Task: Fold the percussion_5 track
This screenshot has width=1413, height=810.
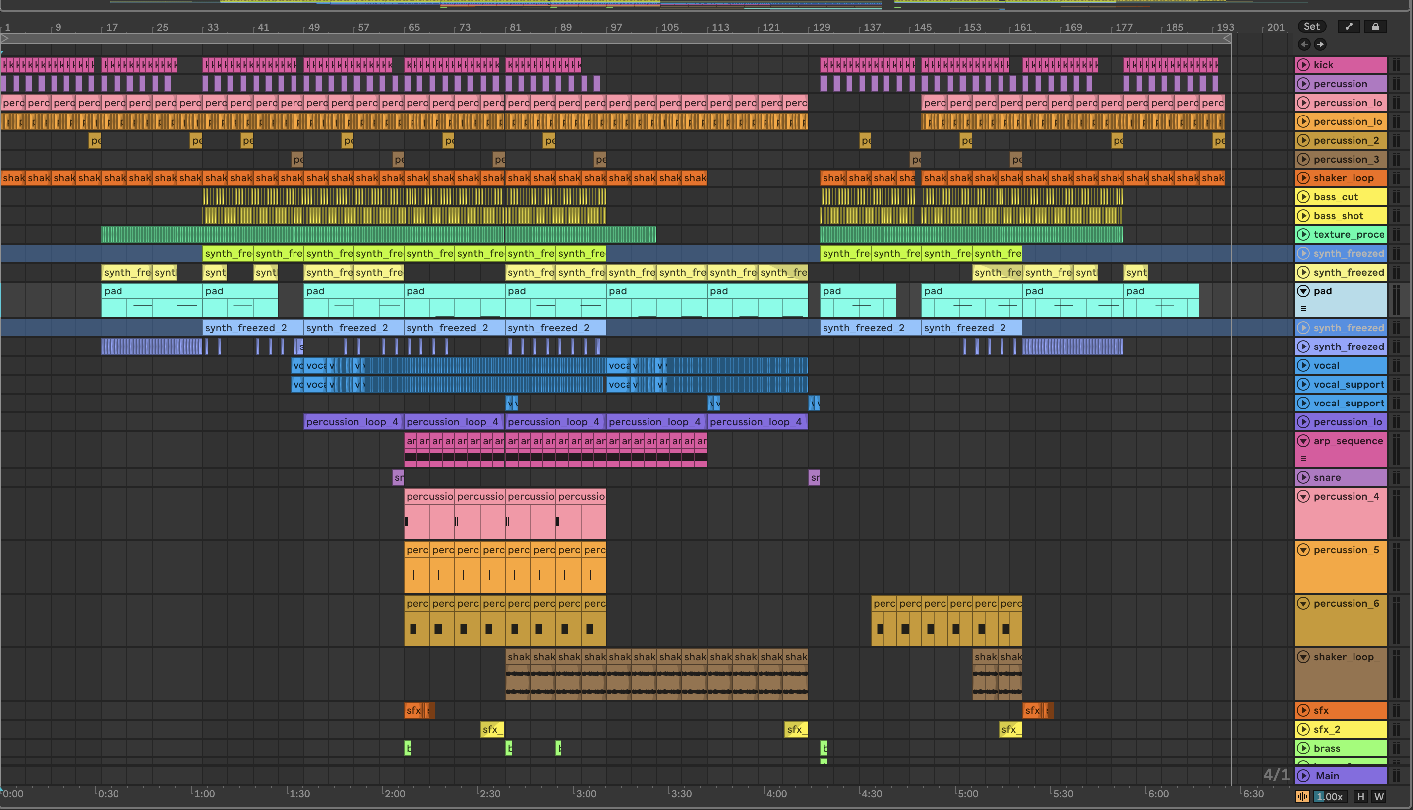Action: [x=1303, y=550]
